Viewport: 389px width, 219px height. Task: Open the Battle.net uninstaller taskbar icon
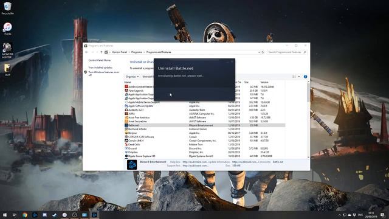(94, 215)
